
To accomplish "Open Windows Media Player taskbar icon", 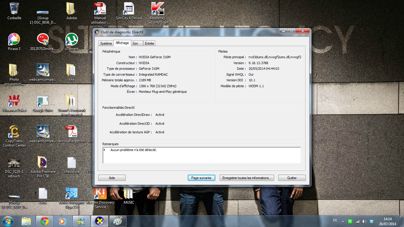I will point(63,221).
